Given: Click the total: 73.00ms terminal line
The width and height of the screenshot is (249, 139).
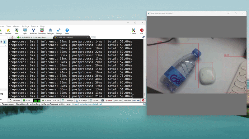Looking at the screenshot, I should click(x=120, y=76).
